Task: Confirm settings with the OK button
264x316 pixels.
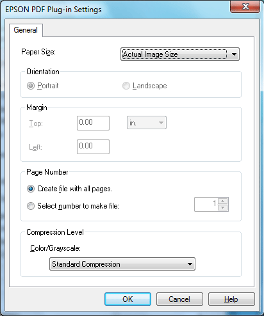Action: [128, 299]
